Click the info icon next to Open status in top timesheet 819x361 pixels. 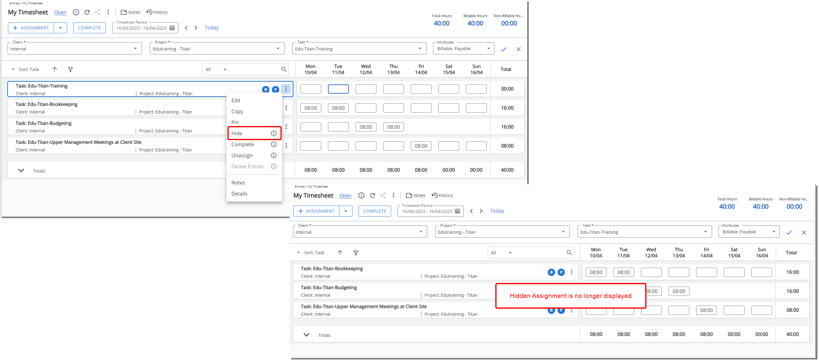[x=76, y=12]
